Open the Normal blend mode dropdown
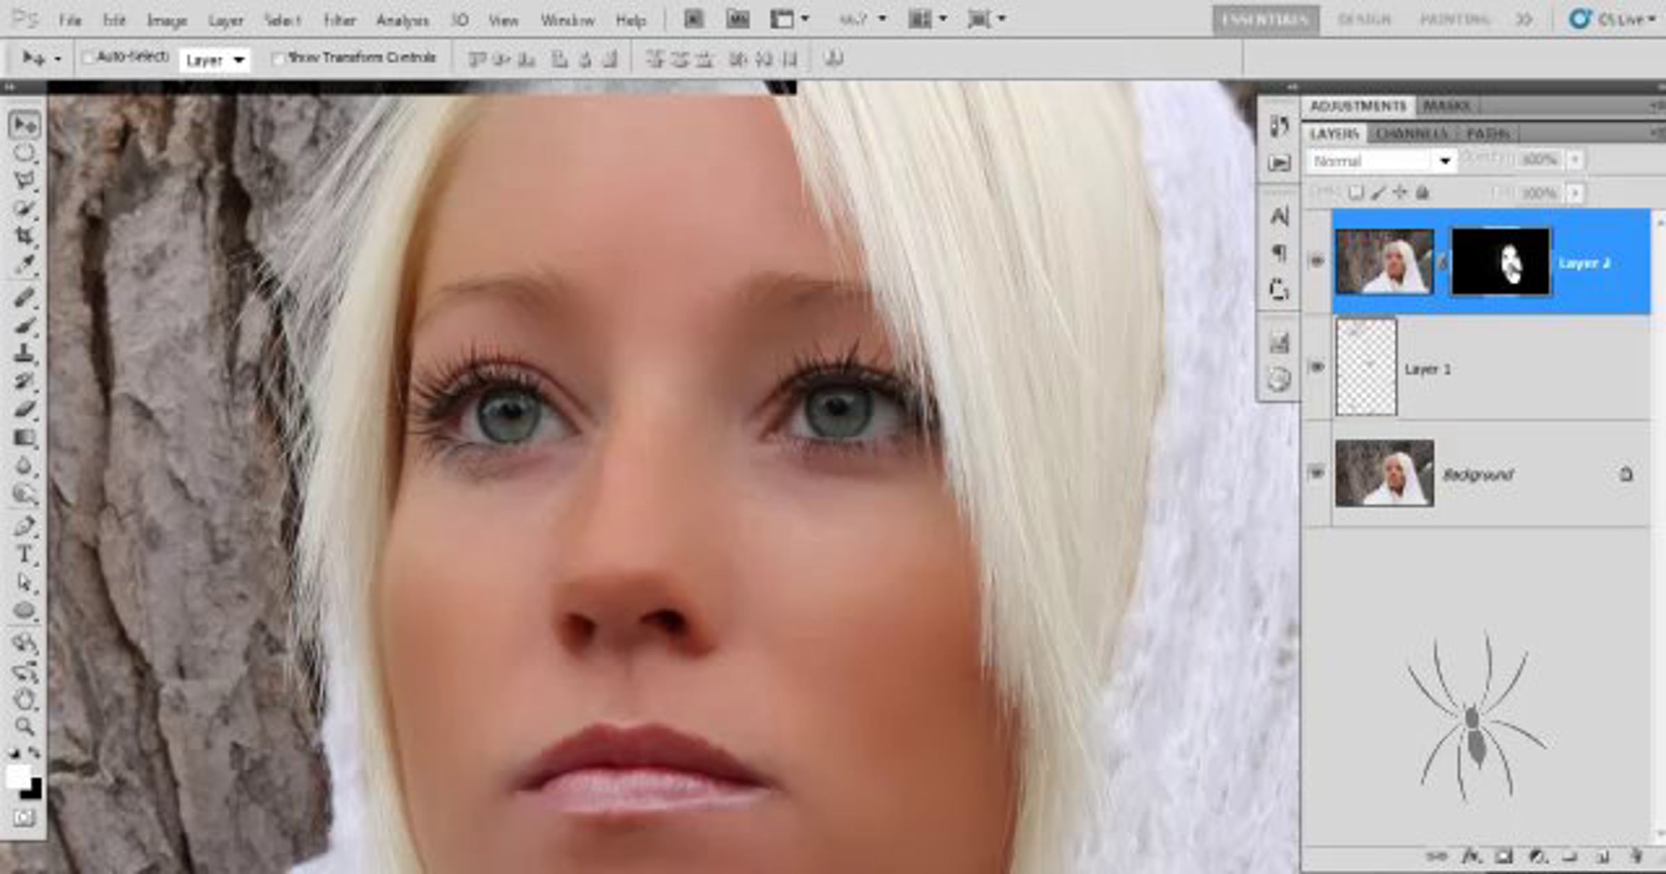 (1381, 161)
